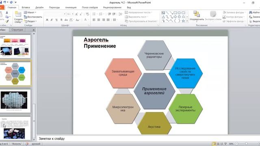This screenshot has height=146, width=260.
Task: Open the Вставка ribbon tab
Action: pos(26,7)
